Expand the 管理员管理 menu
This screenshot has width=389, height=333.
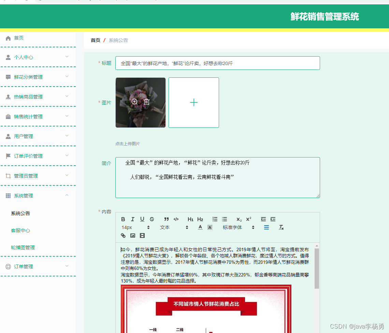click(x=67, y=175)
